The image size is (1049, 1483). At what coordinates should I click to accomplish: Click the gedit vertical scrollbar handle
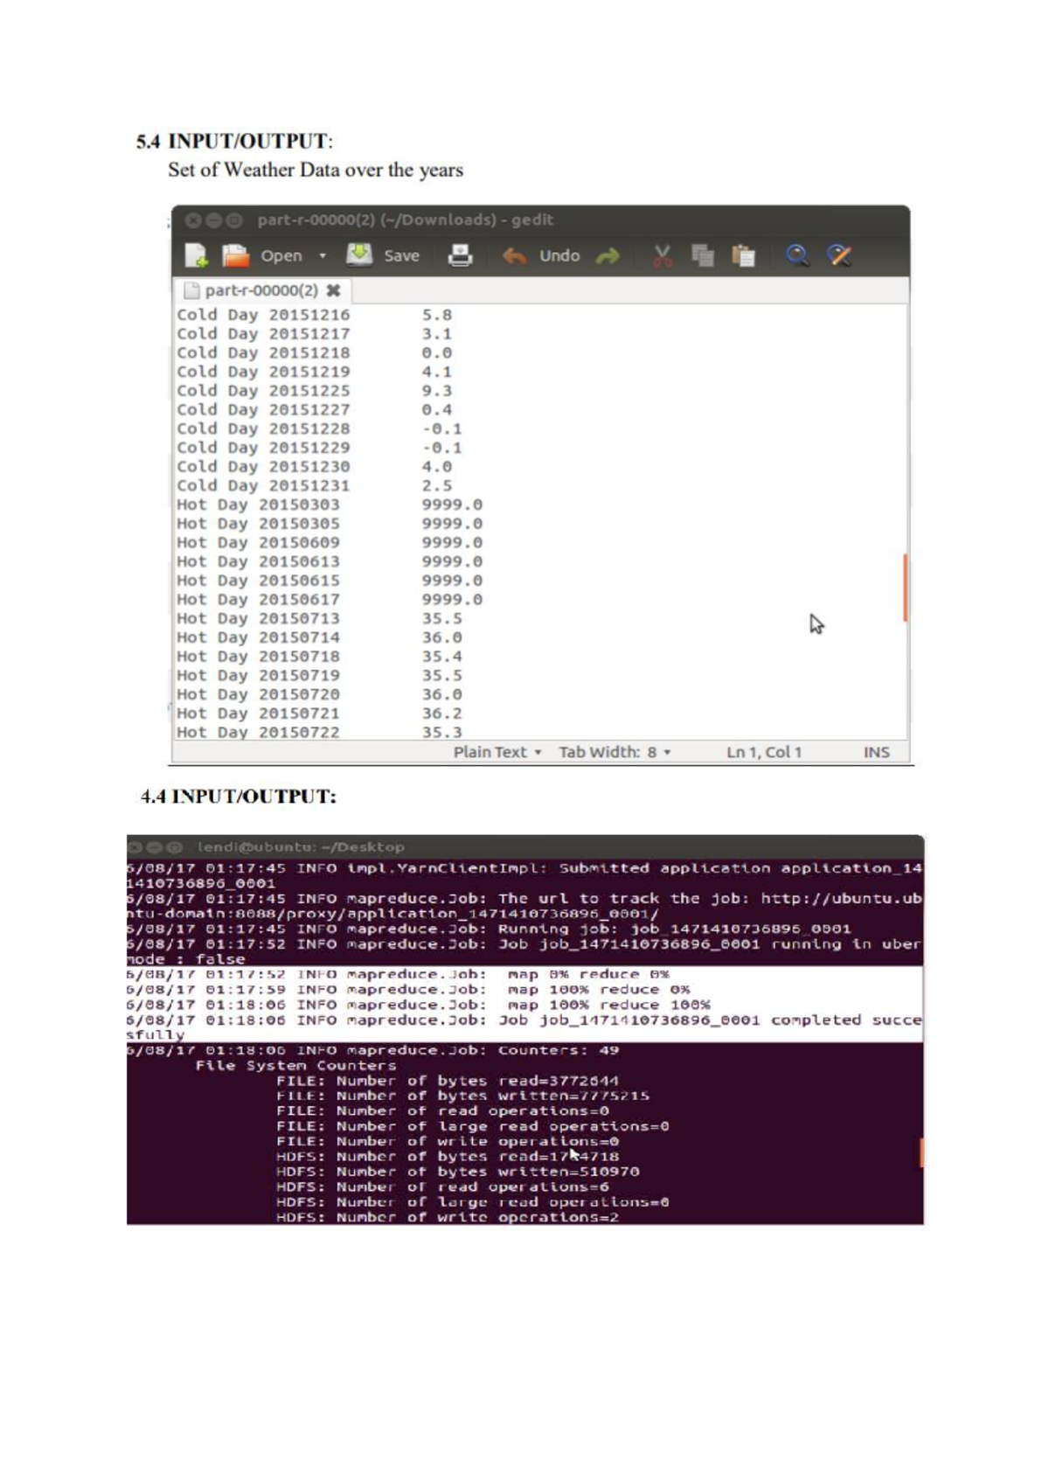pyautogui.click(x=905, y=588)
